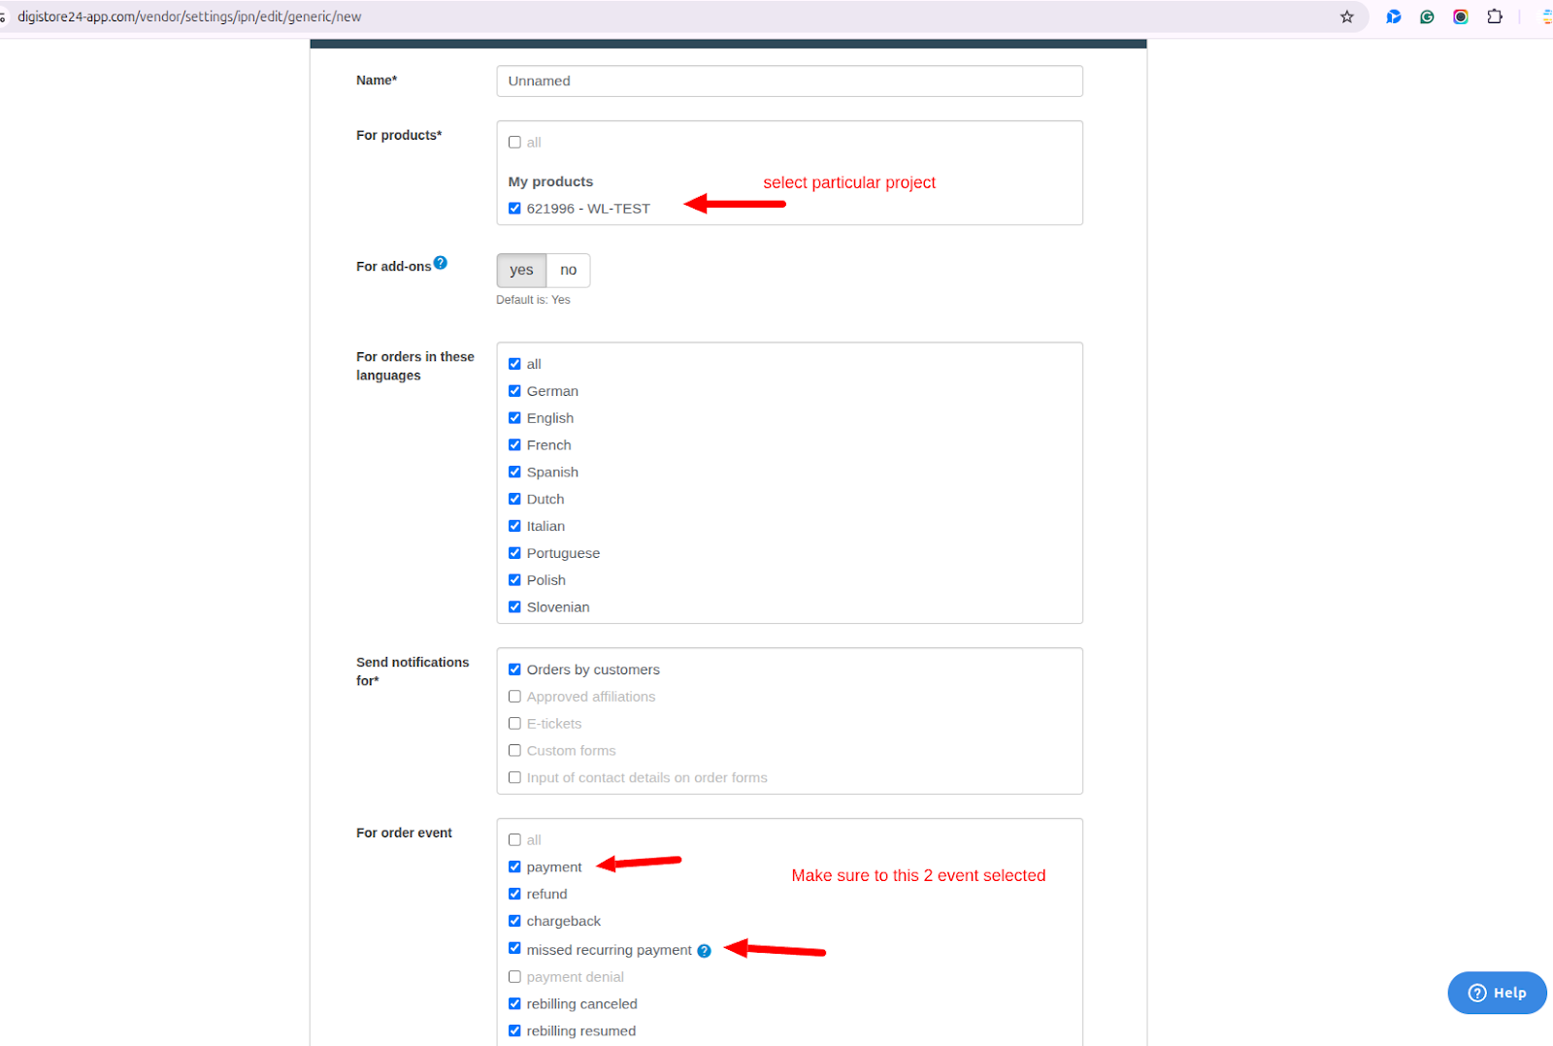Screen dimensions: 1553x1046
Task: Uncheck the Spanish language checkbox
Action: [x=514, y=473]
